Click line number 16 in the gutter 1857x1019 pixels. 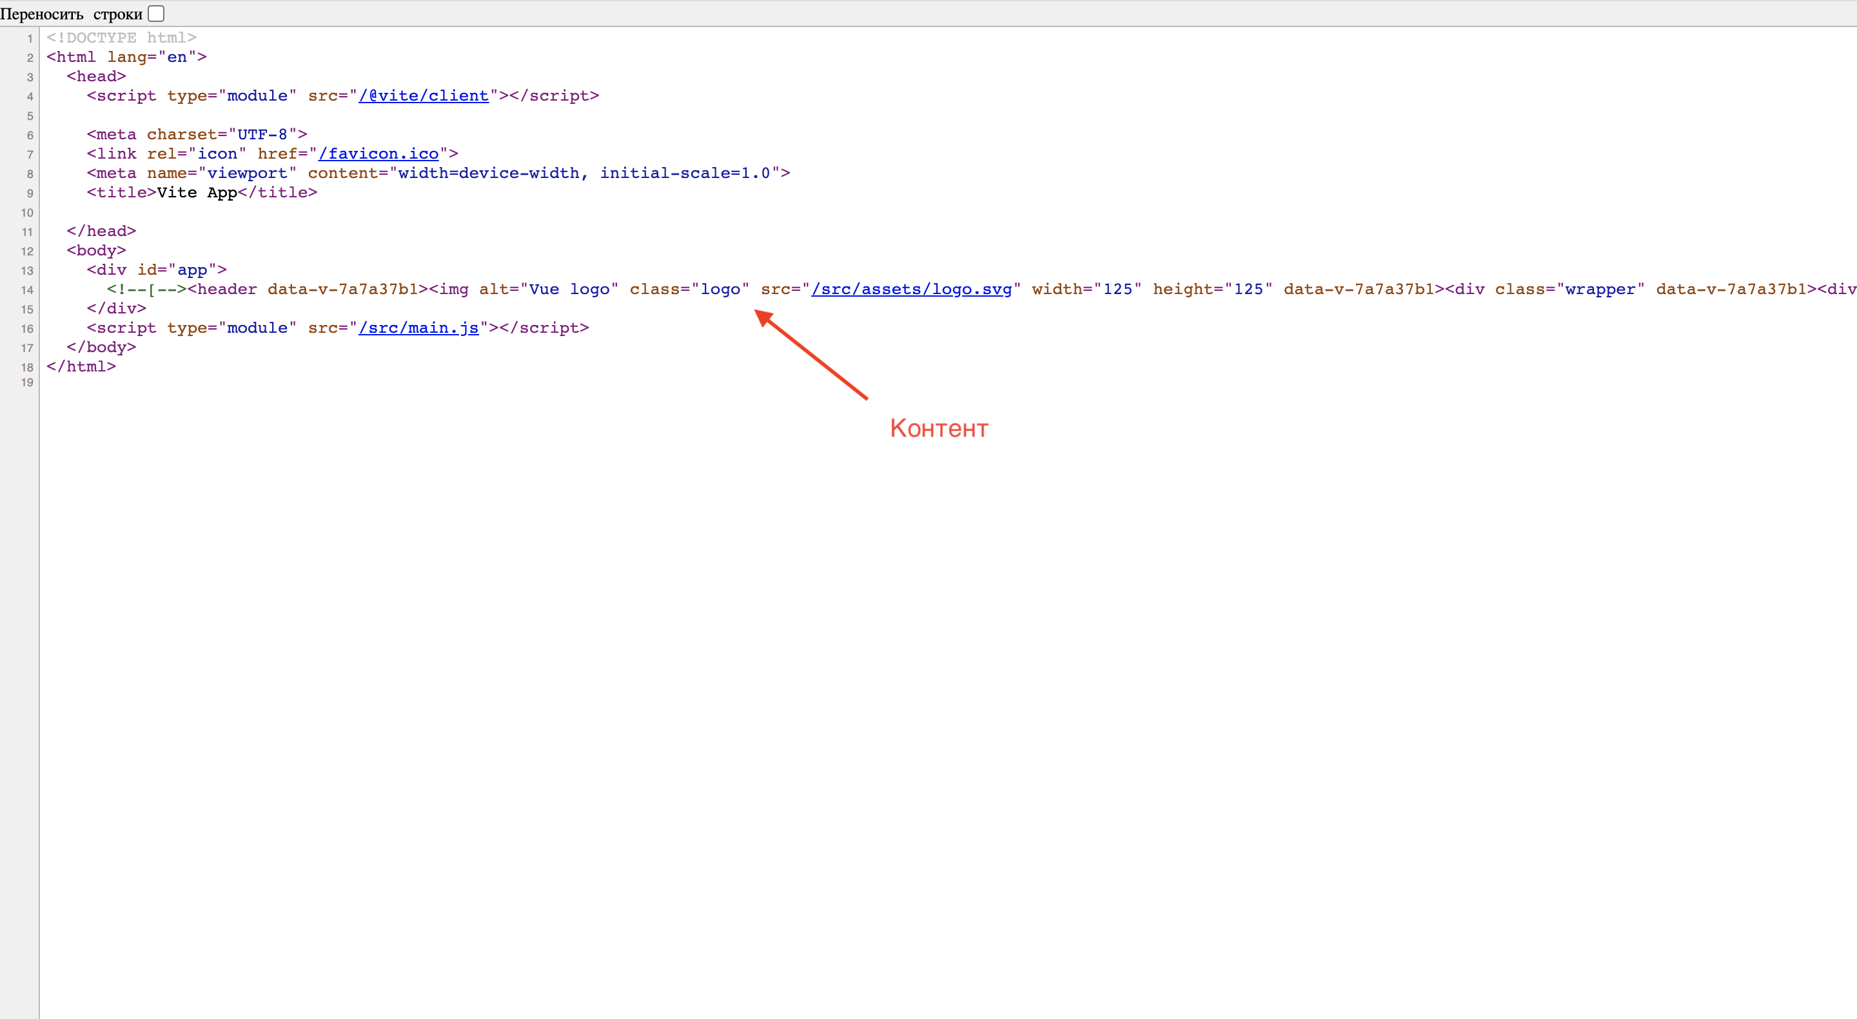tap(27, 329)
